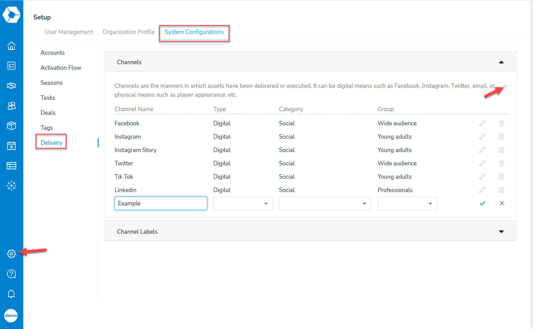Delete the Instagram channel row
533x329 pixels.
pyautogui.click(x=502, y=137)
